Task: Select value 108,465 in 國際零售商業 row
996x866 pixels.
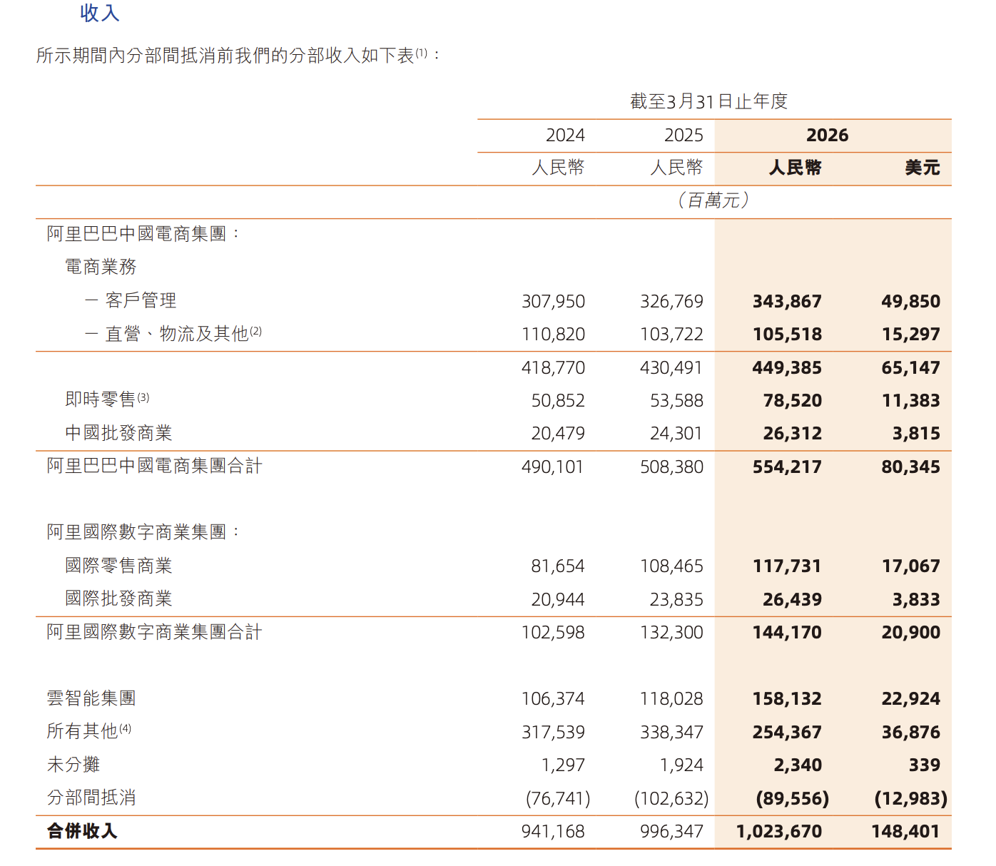Action: pyautogui.click(x=671, y=566)
